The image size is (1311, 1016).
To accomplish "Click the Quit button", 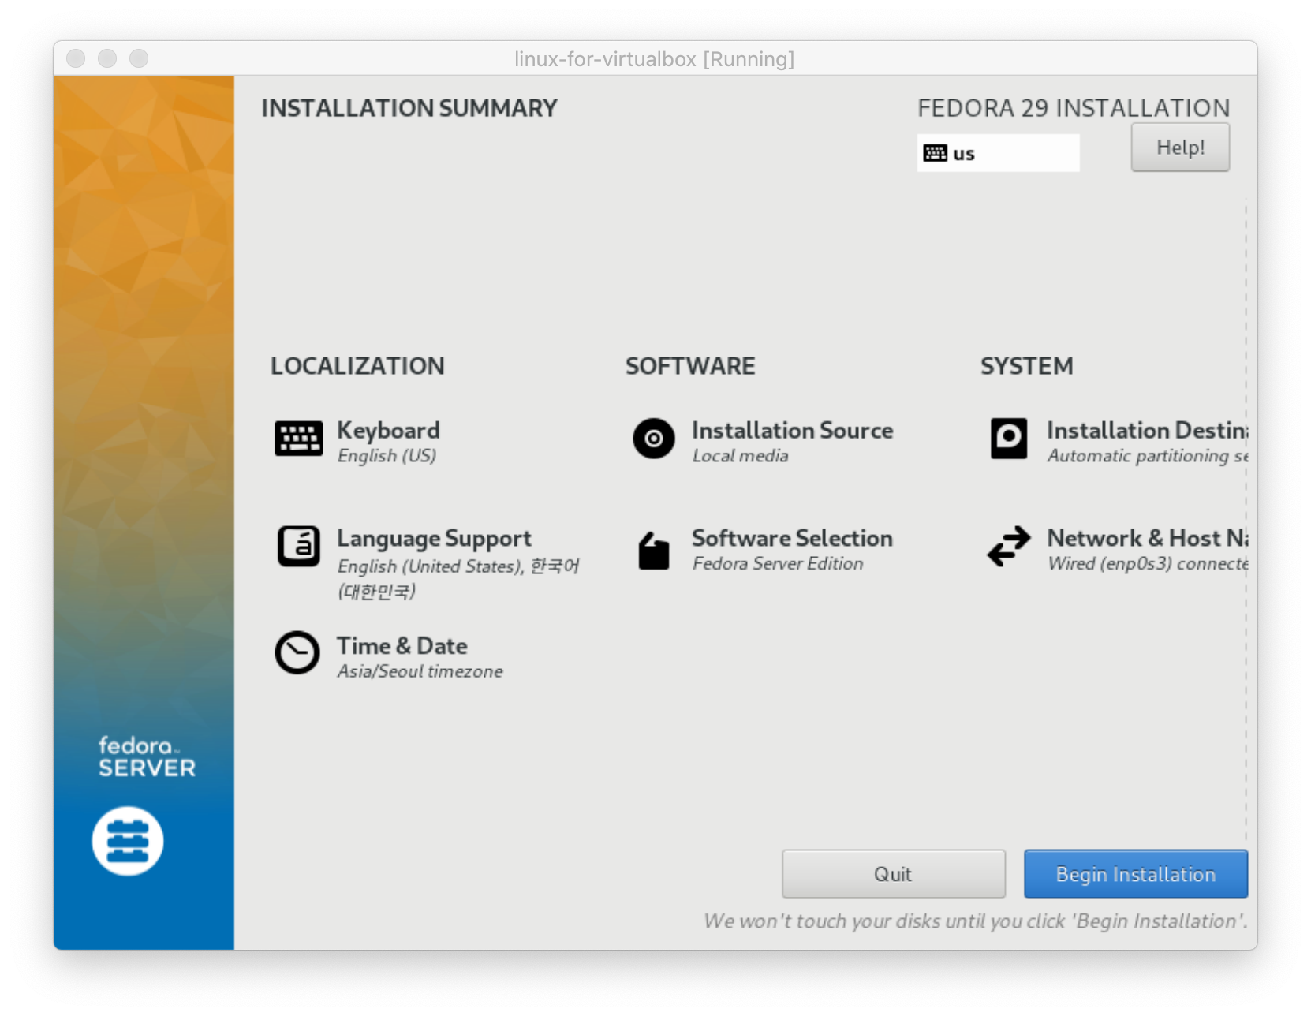I will [x=894, y=874].
